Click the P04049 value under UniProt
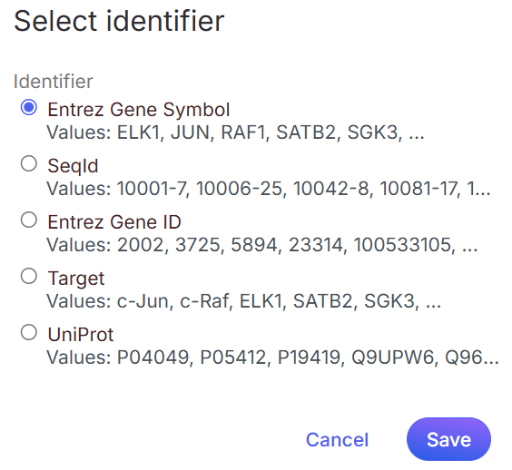The width and height of the screenshot is (512, 470). [x=153, y=357]
